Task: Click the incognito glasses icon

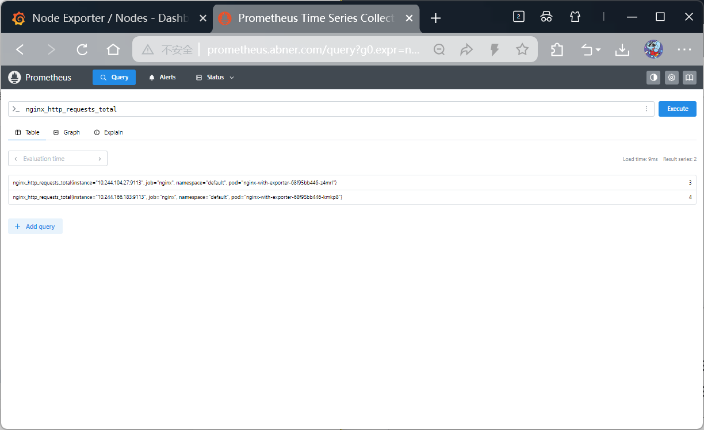Action: (x=546, y=17)
